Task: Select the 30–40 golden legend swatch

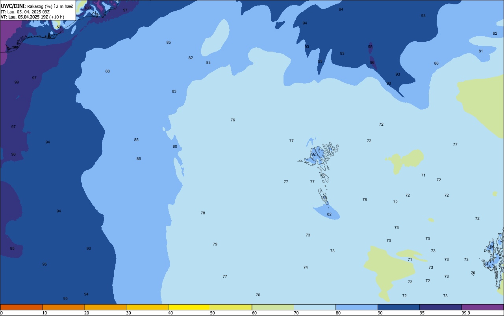Action: (x=147, y=307)
